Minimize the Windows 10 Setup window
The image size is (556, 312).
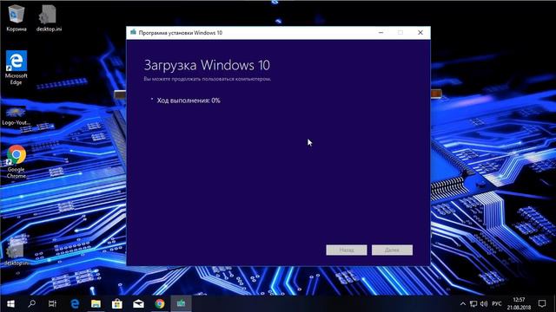381,33
